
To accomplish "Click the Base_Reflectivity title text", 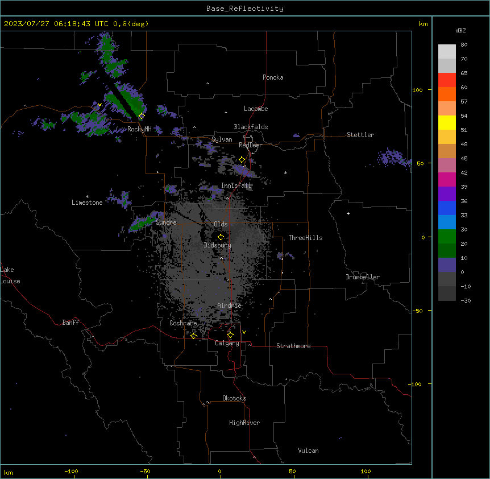I will (x=244, y=9).
